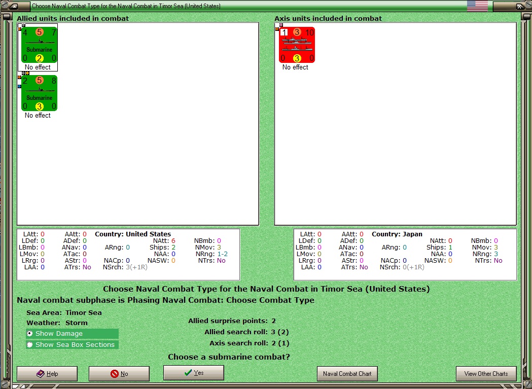
Task: Click 'Allied search roll: 3 (2)' text
Action: coord(246,332)
